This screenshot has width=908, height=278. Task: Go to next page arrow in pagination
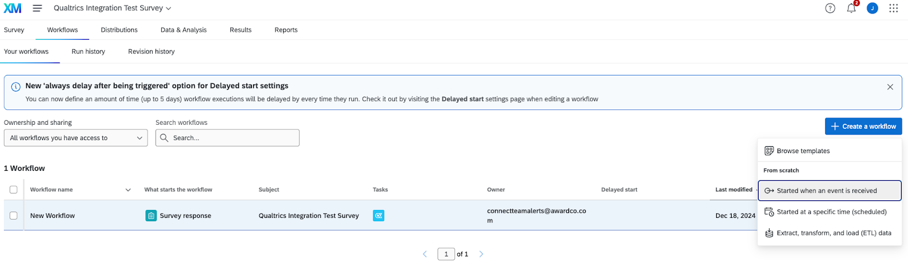tap(481, 254)
